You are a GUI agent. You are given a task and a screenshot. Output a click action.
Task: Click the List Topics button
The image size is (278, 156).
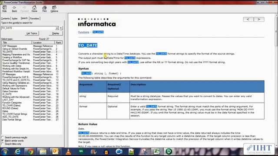tap(32, 33)
